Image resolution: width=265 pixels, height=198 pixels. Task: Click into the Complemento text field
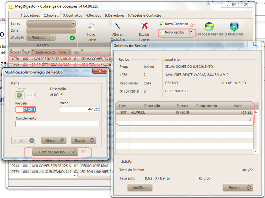tap(57, 124)
